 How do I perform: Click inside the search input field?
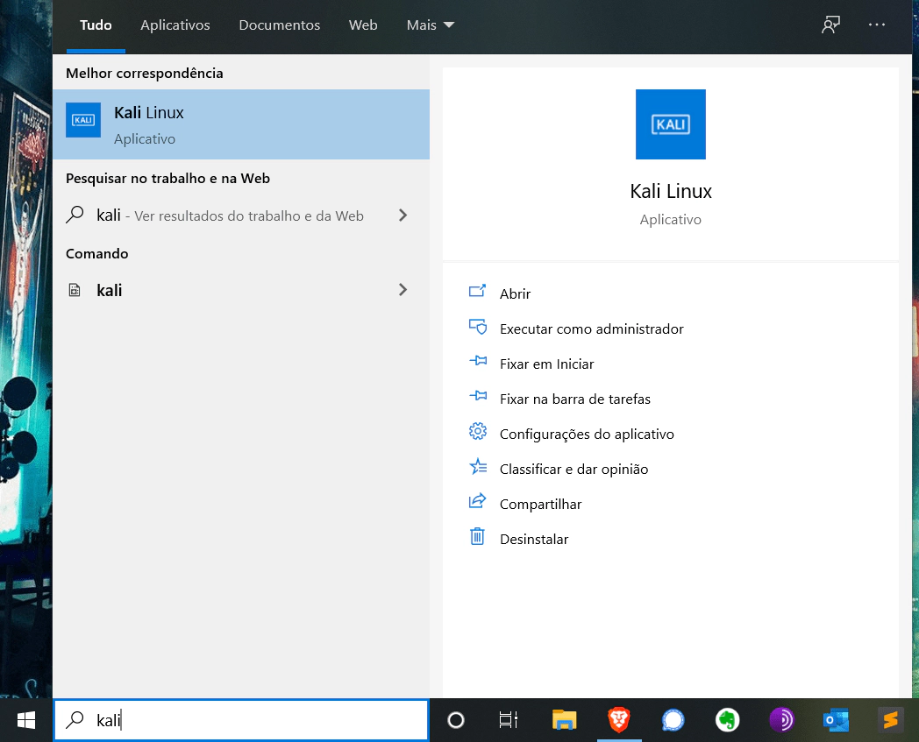pos(241,720)
